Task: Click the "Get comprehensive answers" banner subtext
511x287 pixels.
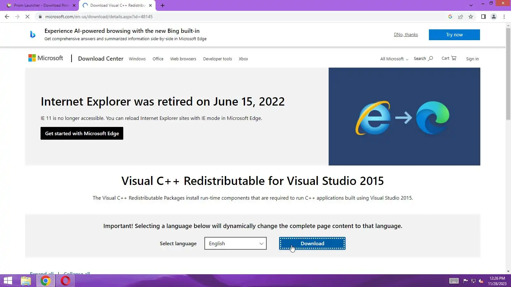Action: pyautogui.click(x=126, y=39)
